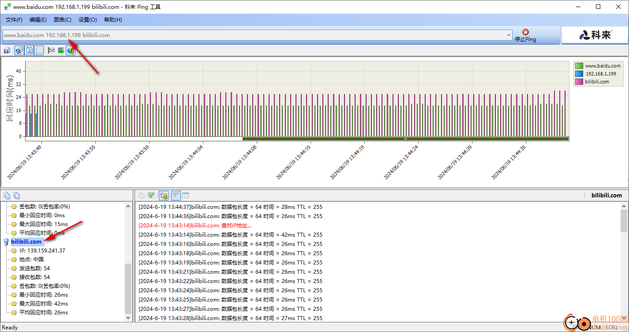
Task: Open the 文件(F) menu
Action: coord(14,20)
